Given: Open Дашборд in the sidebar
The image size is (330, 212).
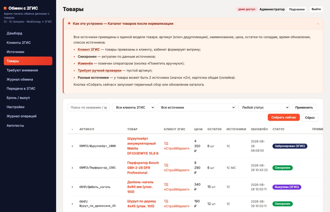Looking at the screenshot, I should [28, 33].
